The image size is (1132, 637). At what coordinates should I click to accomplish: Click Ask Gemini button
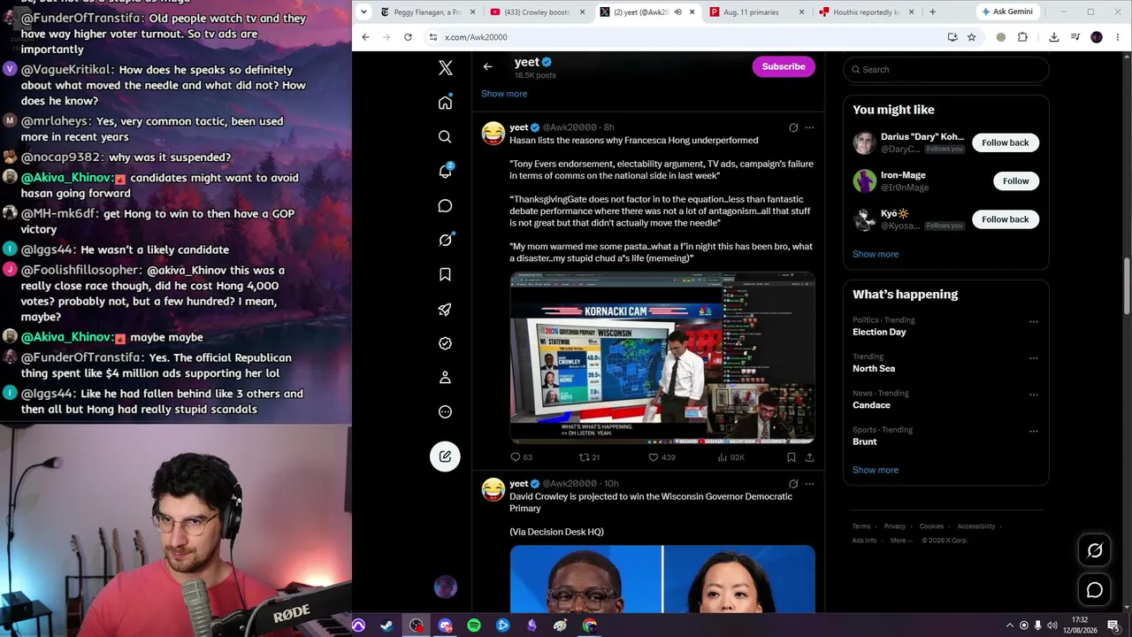1007,12
